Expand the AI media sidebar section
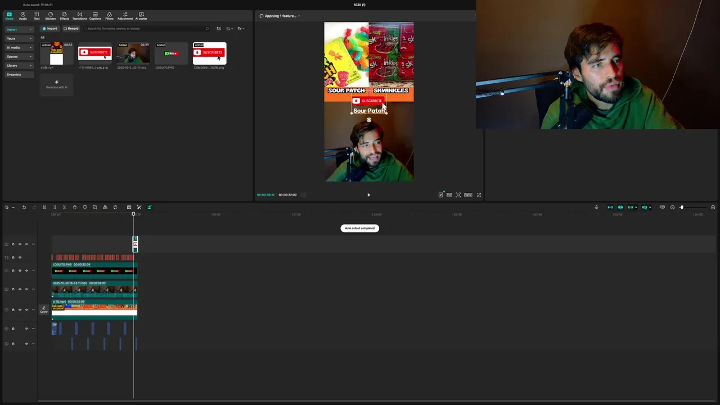This screenshot has height=405, width=720. point(30,47)
